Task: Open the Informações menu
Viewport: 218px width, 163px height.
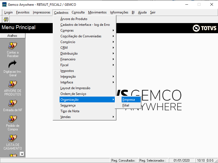Action: [119, 12]
